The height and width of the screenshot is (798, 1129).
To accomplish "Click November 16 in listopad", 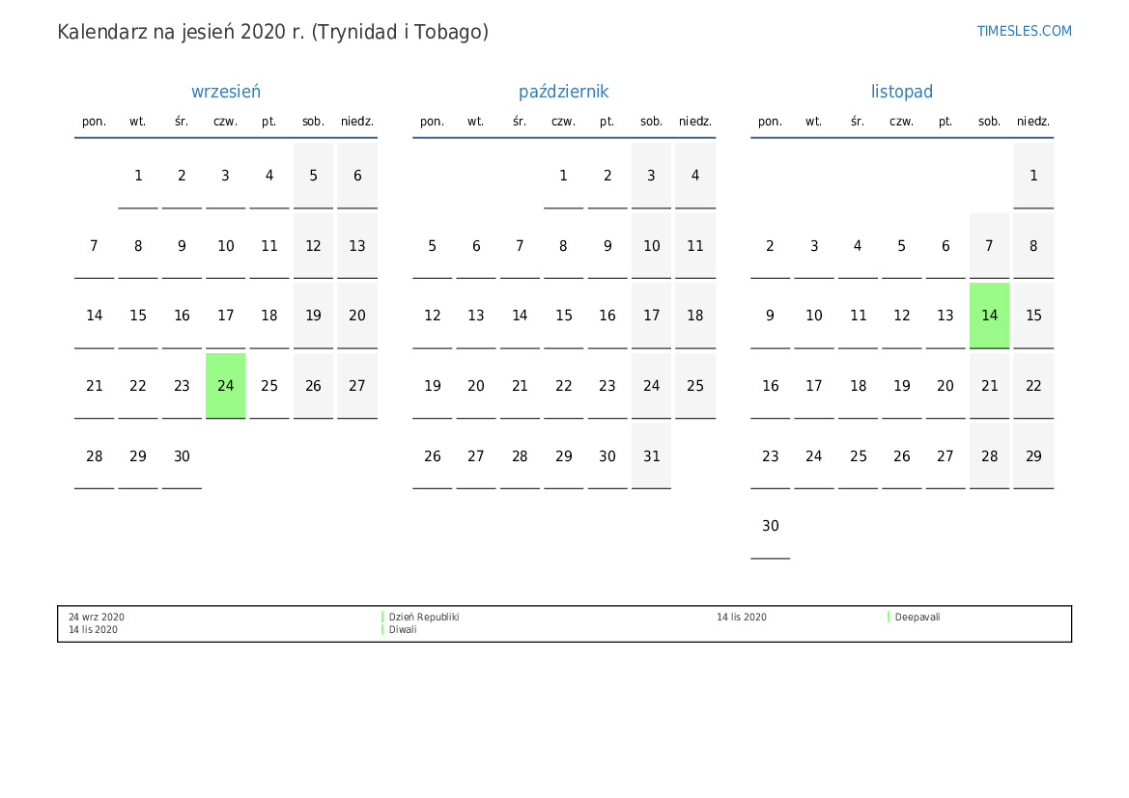I will (x=770, y=386).
